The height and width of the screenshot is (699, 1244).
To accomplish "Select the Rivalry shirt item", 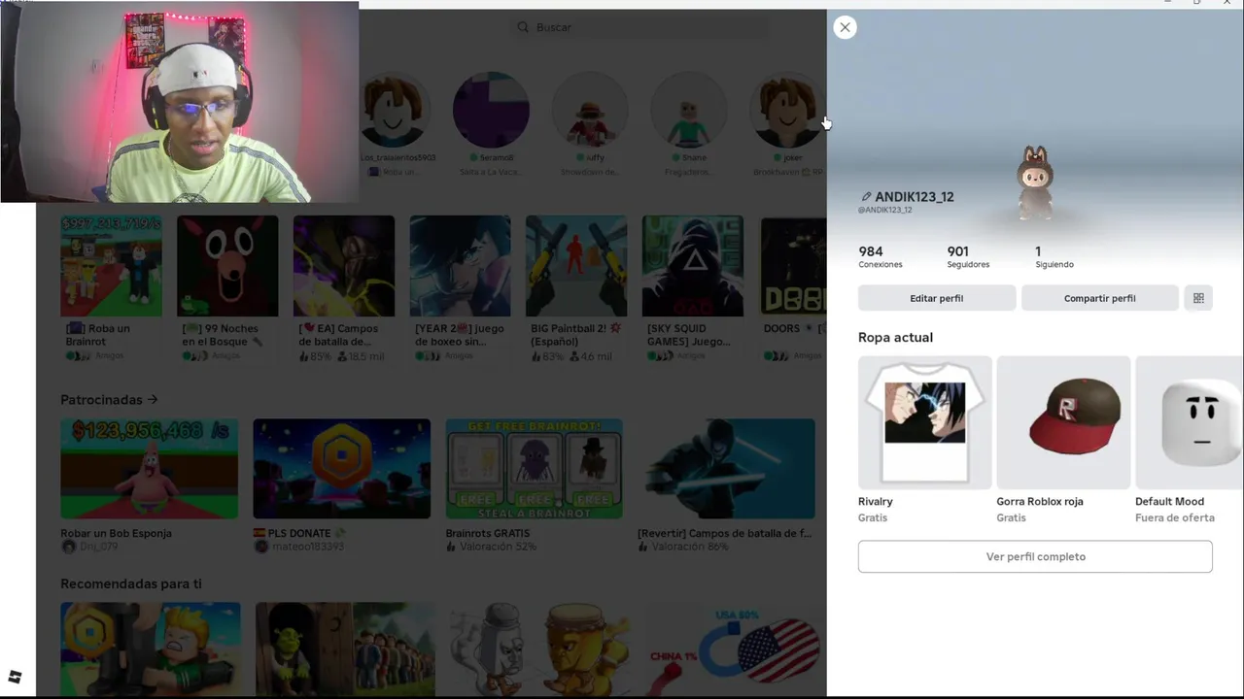I will [x=925, y=440].
